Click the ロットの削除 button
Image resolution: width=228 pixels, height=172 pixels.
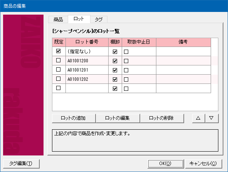click(x=162, y=118)
